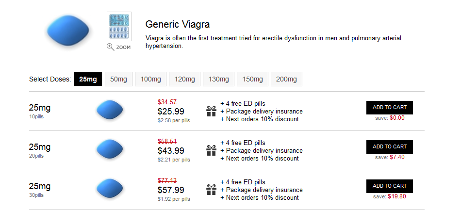Add 20 pills $43.99 pack to cart

pos(390,147)
